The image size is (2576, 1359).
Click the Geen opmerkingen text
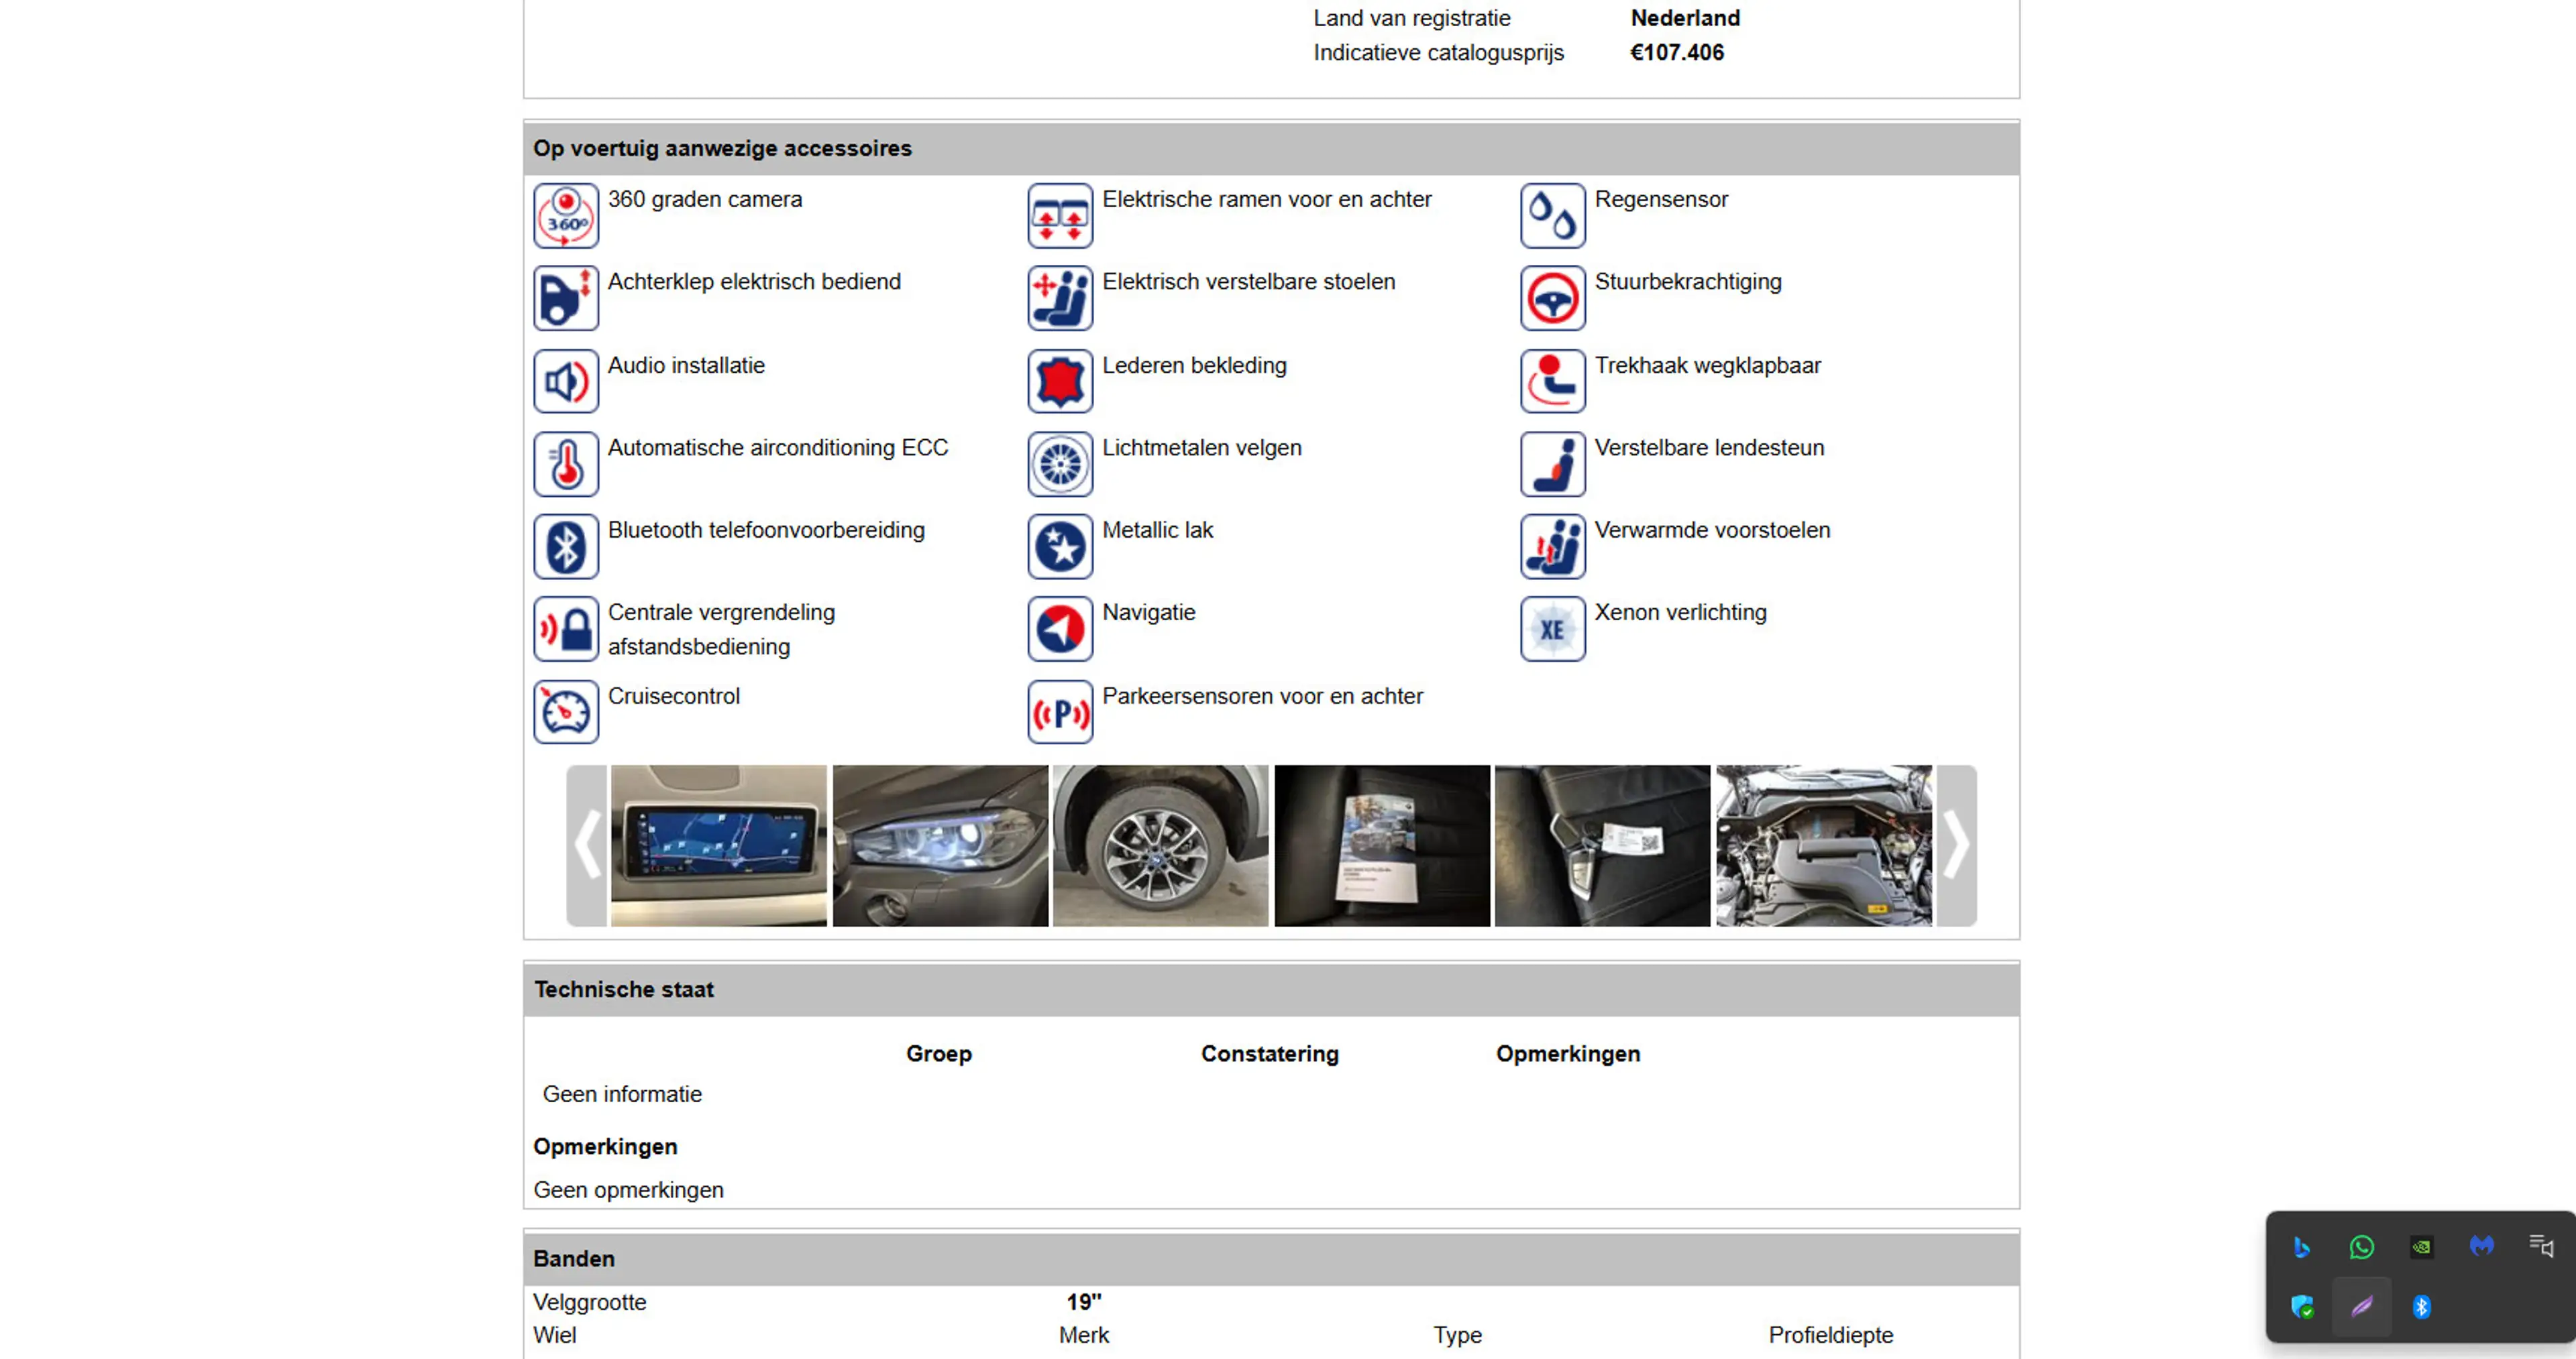628,1190
